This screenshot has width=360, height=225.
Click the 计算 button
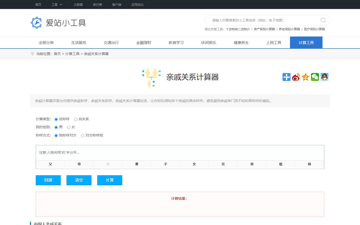(110, 180)
